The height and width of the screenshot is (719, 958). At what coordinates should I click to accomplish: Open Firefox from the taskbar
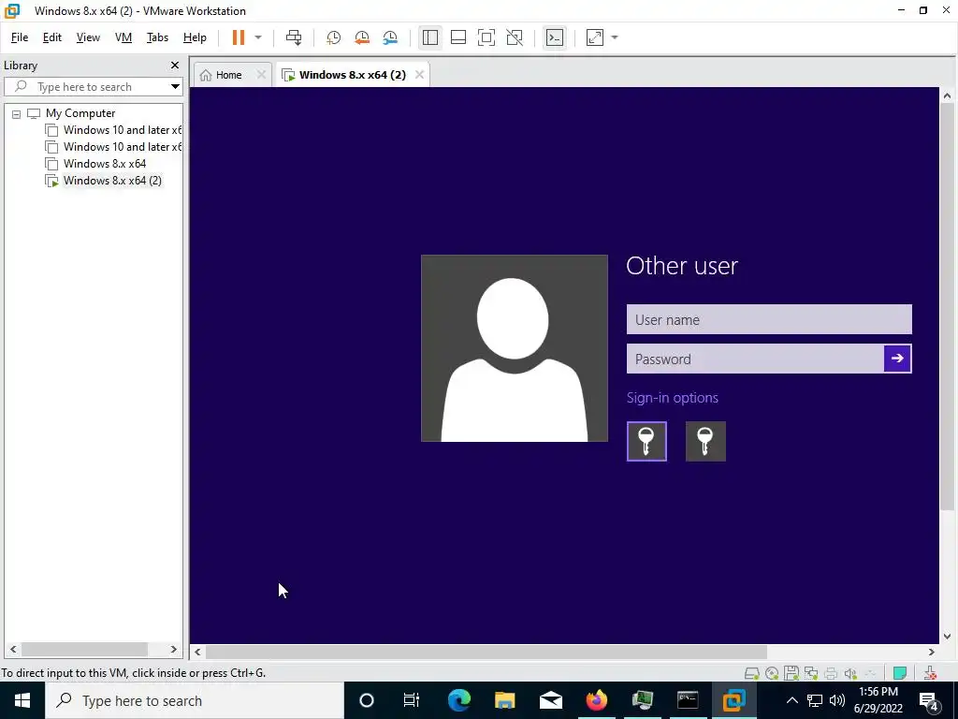[x=596, y=700]
